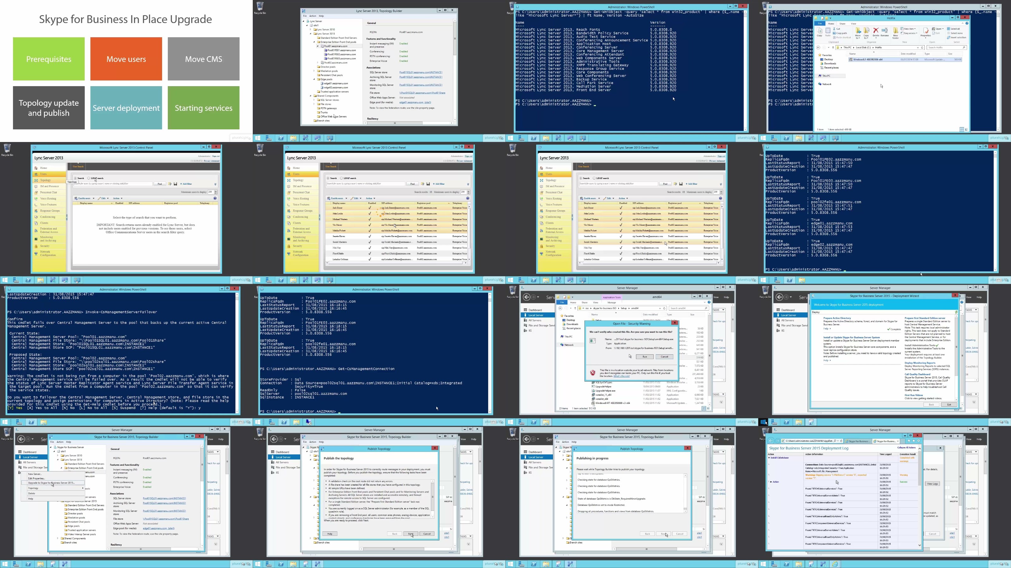The height and width of the screenshot is (568, 1011).
Task: Expand search options chevron in no-results Lync panel
Action: point(215,184)
